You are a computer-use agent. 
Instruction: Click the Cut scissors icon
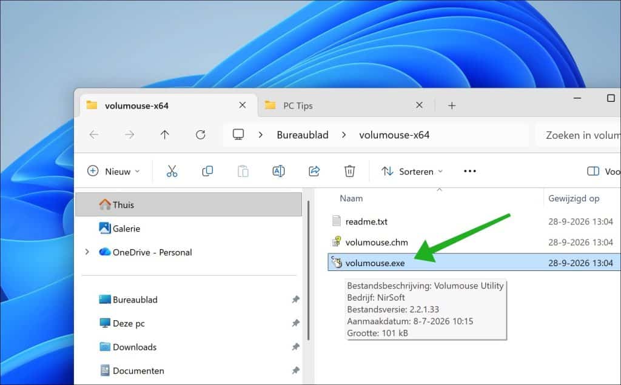pos(172,171)
